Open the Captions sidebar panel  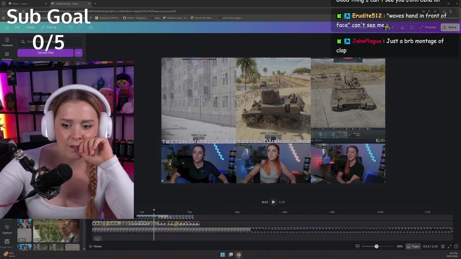(x=7, y=230)
